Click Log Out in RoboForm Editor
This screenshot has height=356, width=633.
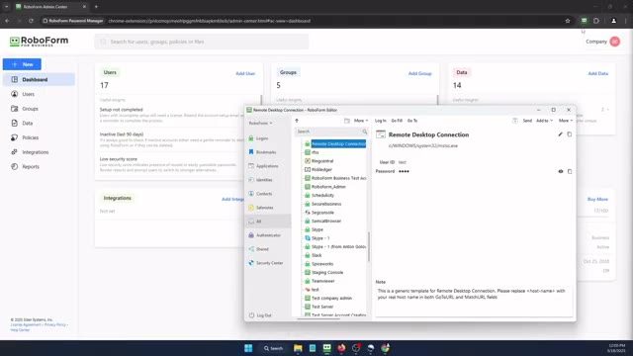coord(260,315)
